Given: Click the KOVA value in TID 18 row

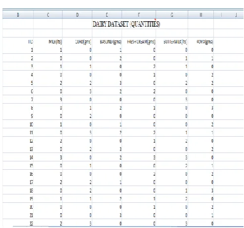Looking at the screenshot, I should coord(200,190).
